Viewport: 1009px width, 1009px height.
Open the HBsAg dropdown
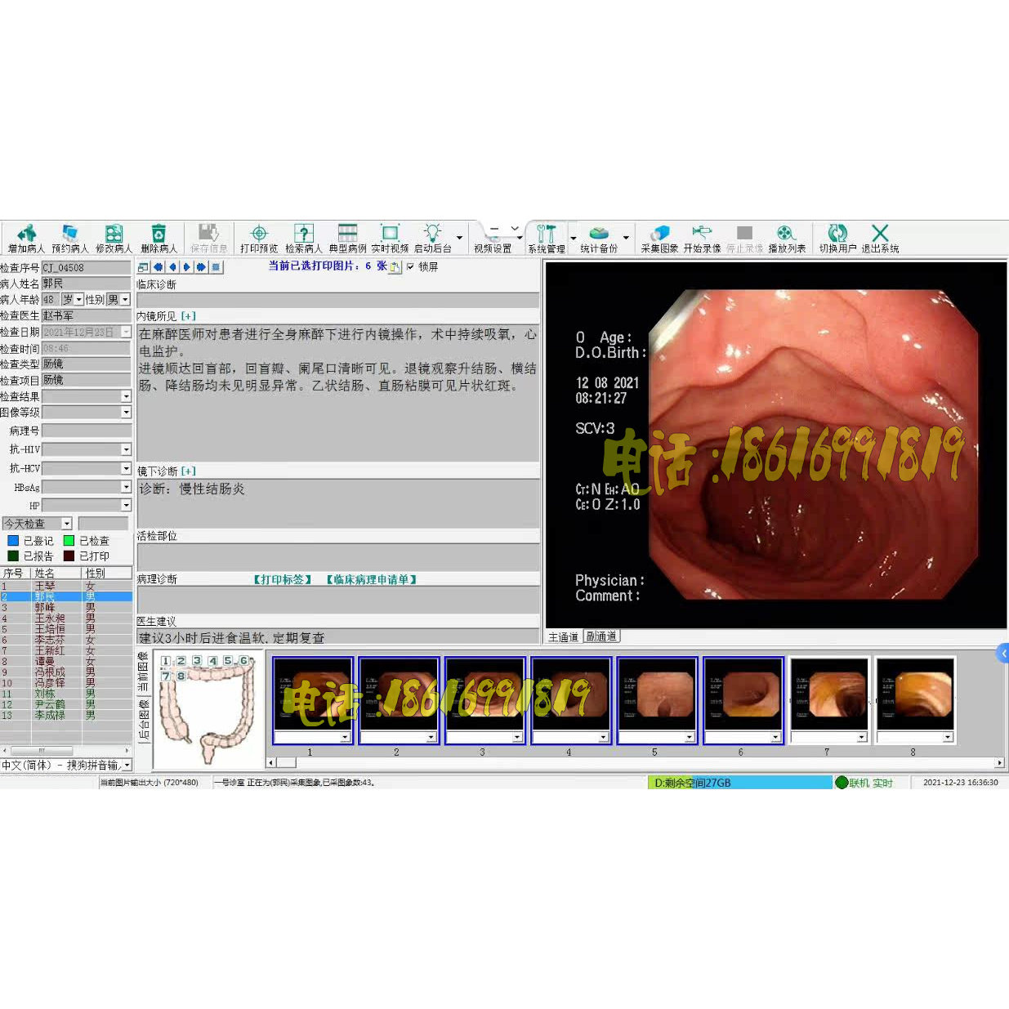(x=126, y=487)
